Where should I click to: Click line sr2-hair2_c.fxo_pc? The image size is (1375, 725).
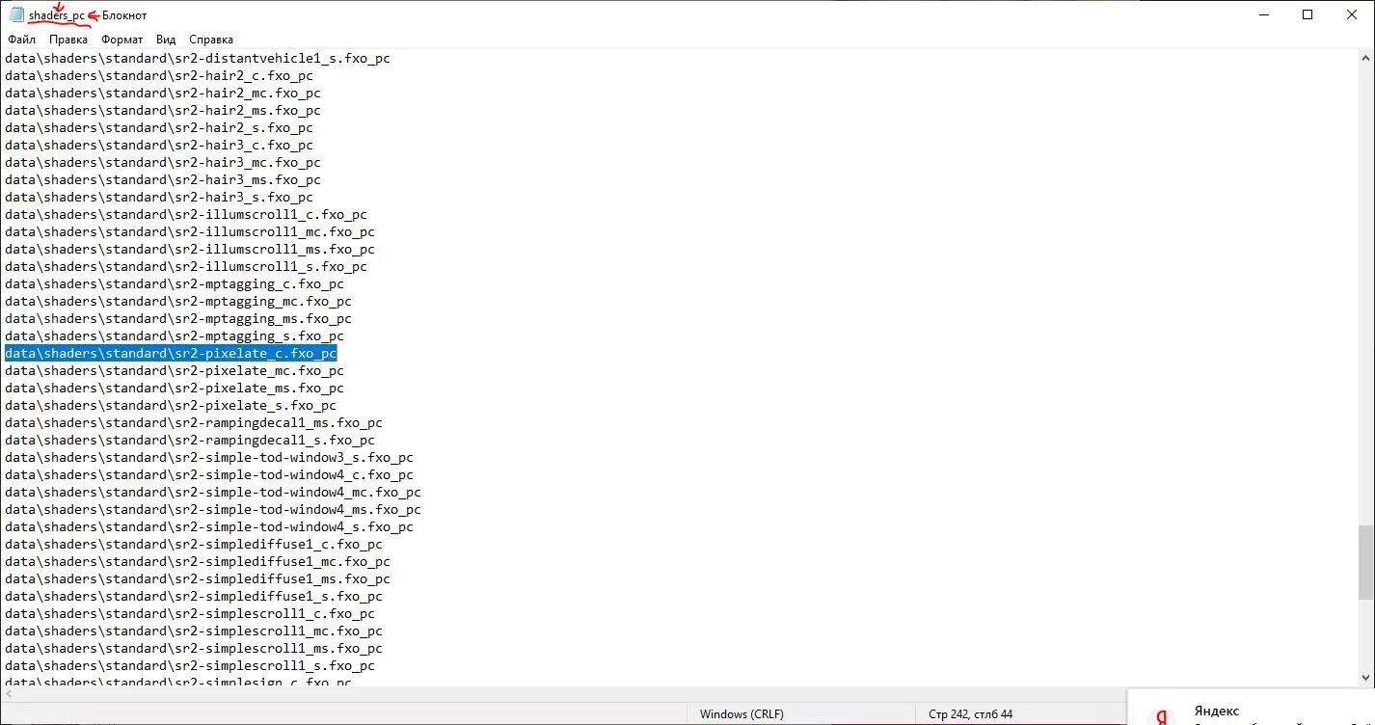(x=159, y=76)
